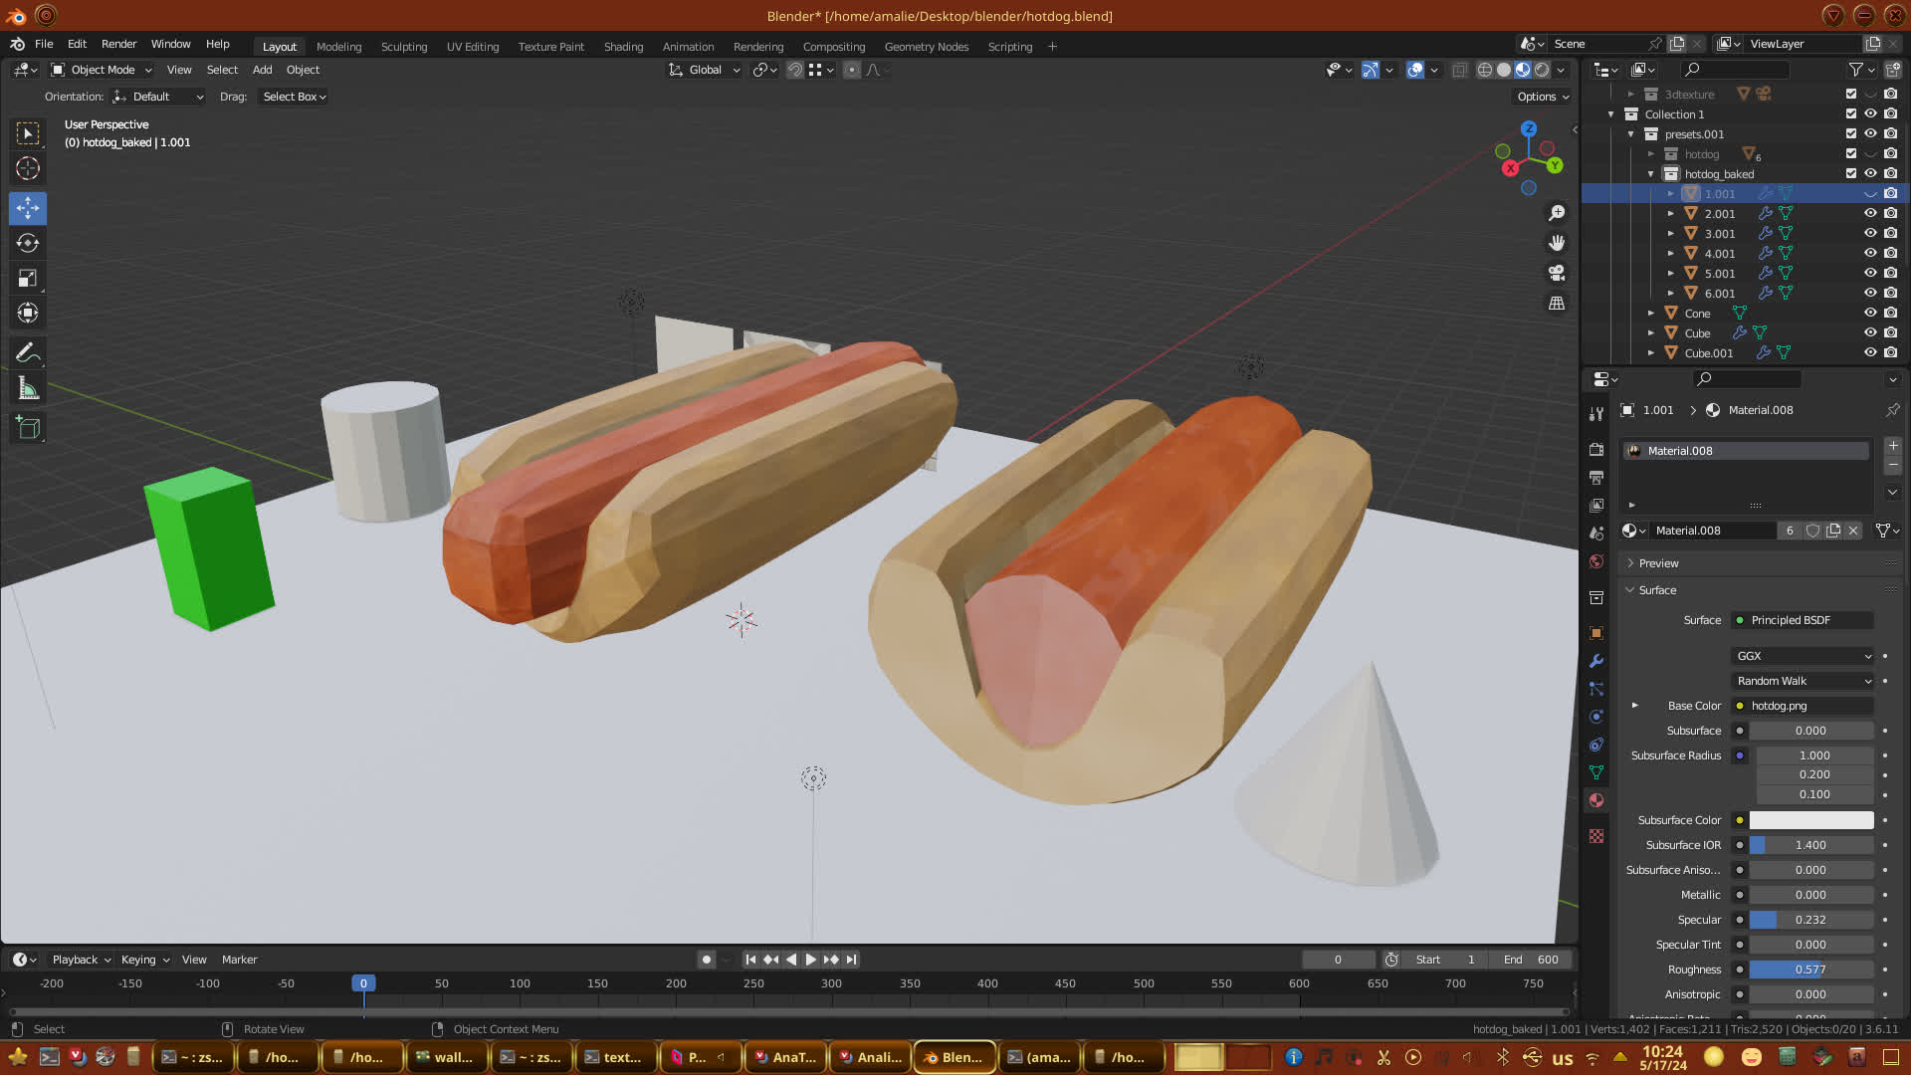The width and height of the screenshot is (1911, 1075).
Task: Select the Scale tool
Action: (28, 279)
